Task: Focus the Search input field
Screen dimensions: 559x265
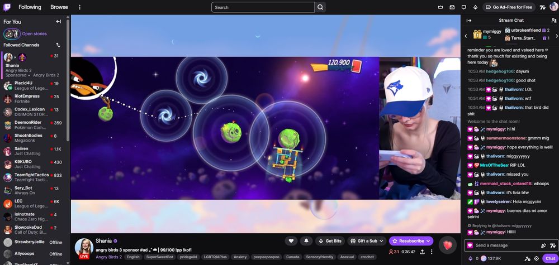Action: 263,7
